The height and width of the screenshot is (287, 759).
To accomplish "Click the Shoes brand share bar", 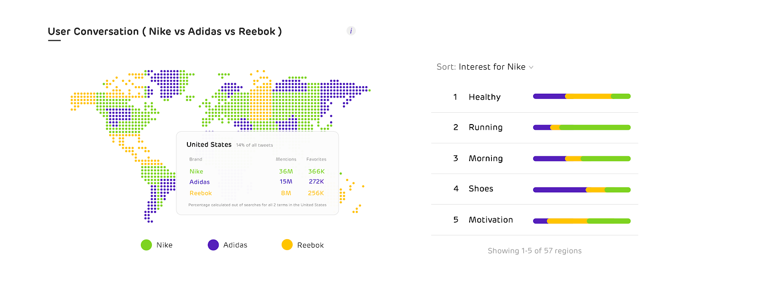I will pyautogui.click(x=582, y=190).
